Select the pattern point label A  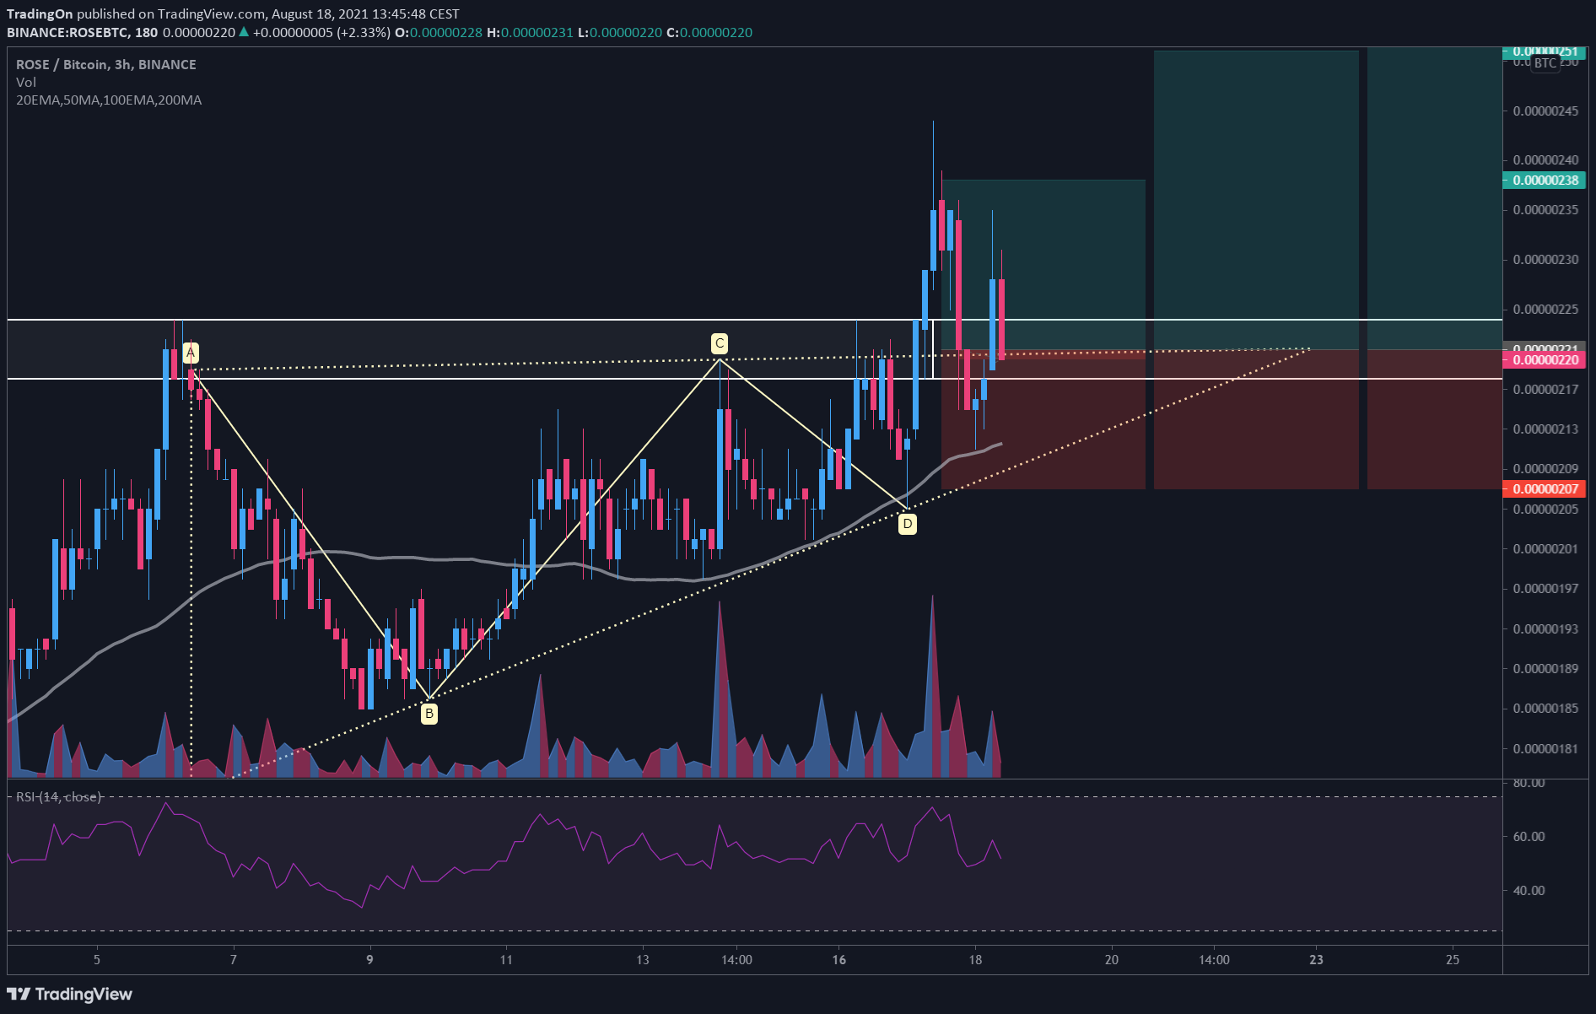[191, 353]
